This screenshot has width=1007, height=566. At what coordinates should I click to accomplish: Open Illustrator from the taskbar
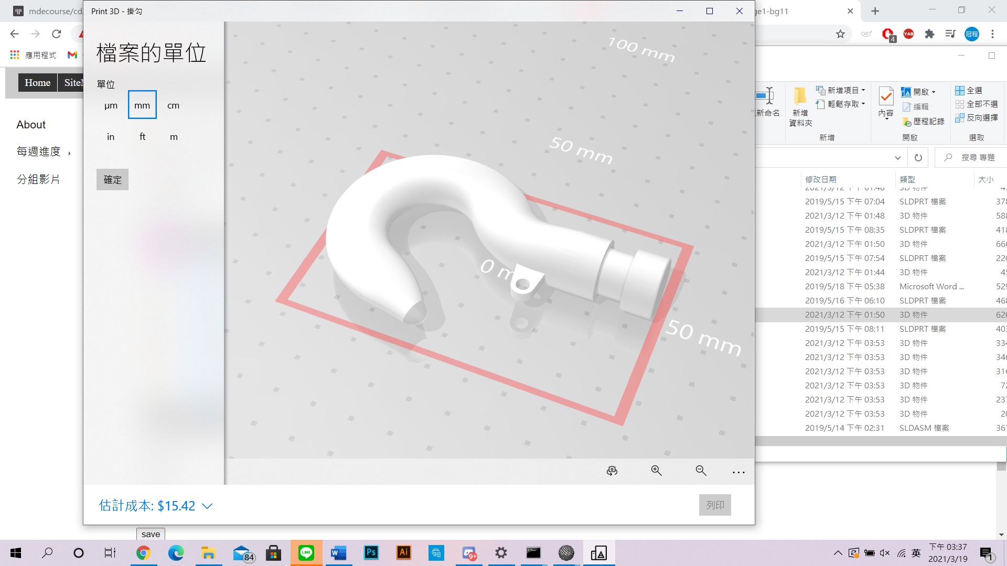pos(404,552)
